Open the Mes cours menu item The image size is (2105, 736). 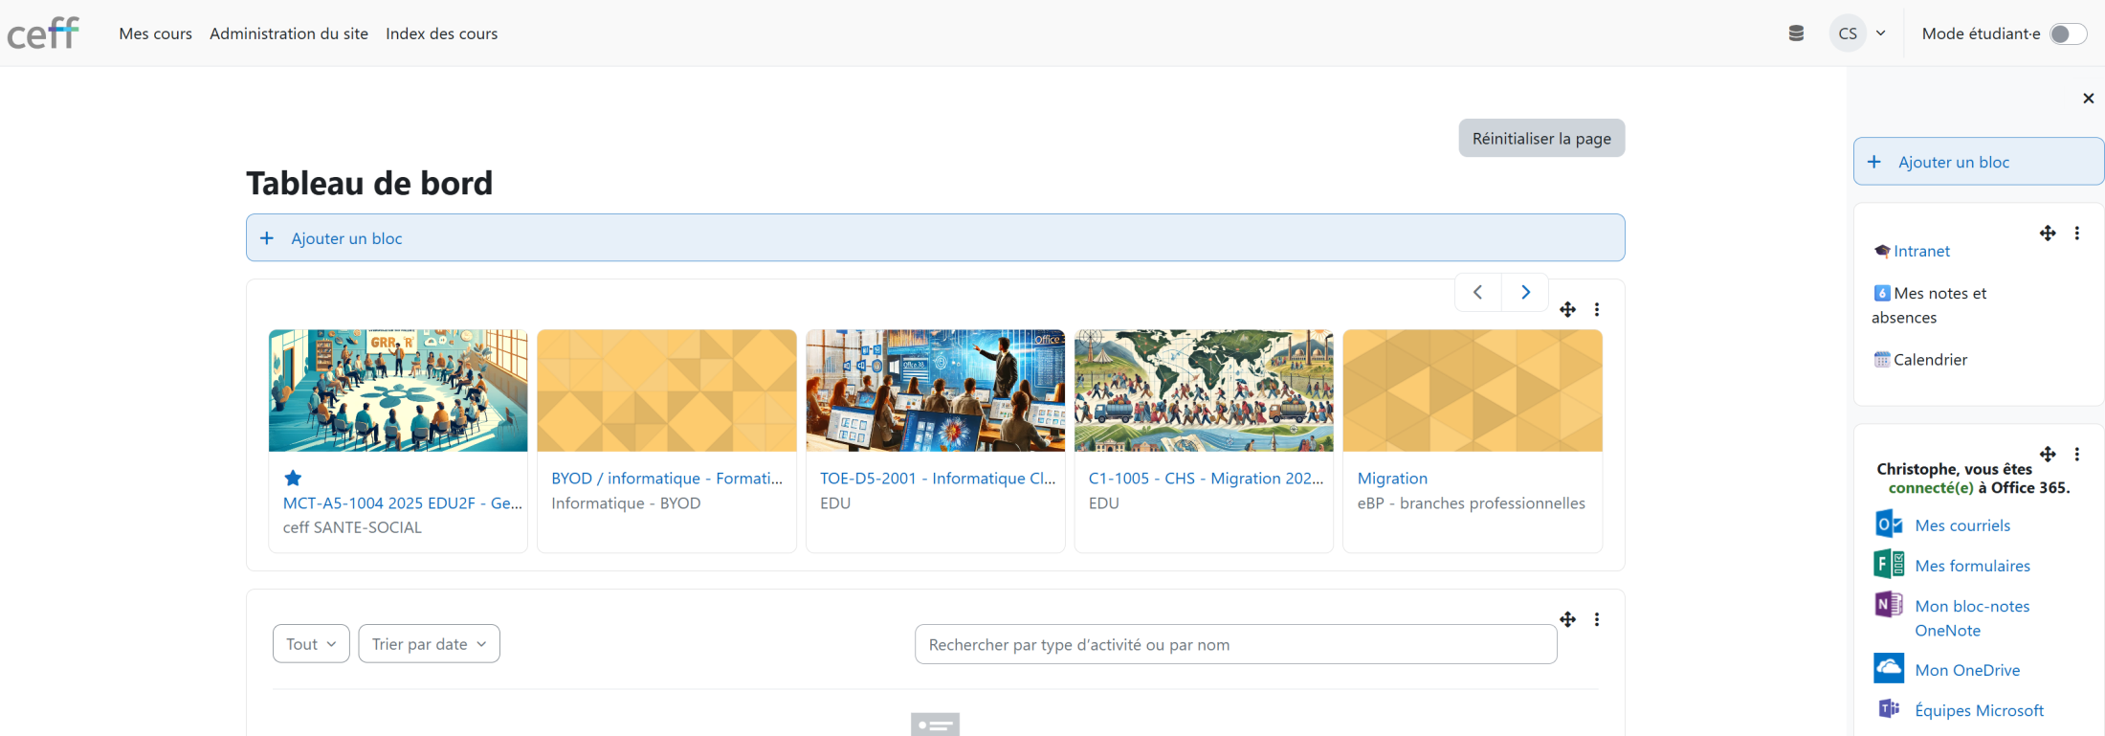(x=156, y=33)
